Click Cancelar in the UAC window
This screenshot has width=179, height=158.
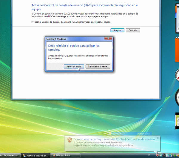pyautogui.click(x=133, y=30)
